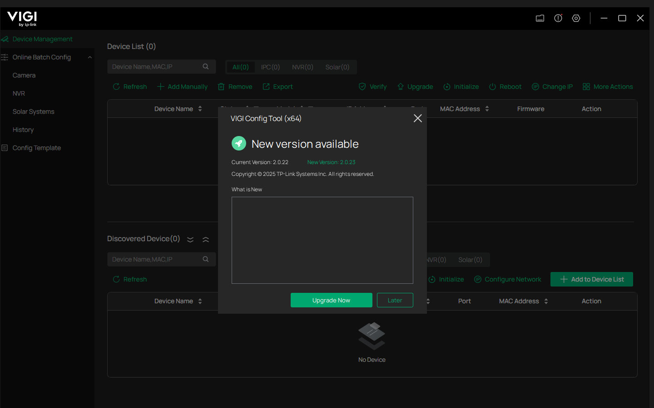Close the VIGI Config Tool update dialog

(418, 118)
